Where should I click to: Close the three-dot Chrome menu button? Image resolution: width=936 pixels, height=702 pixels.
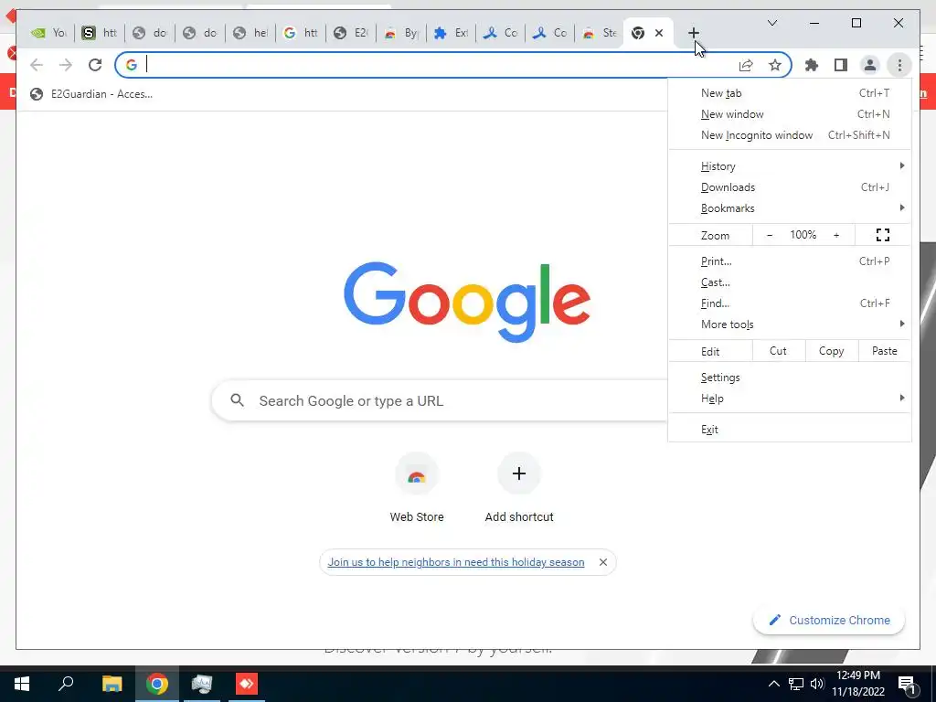[899, 65]
